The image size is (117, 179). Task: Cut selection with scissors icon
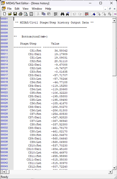point(38,14)
